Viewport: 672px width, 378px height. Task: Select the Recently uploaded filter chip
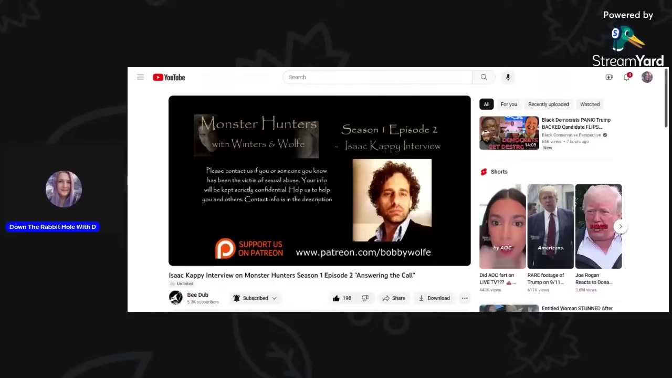[548, 104]
